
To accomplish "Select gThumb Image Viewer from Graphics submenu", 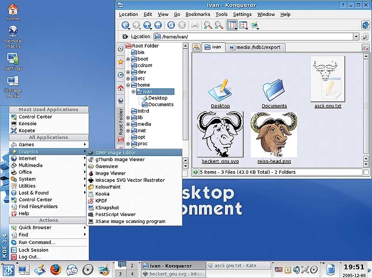I will (134, 159).
